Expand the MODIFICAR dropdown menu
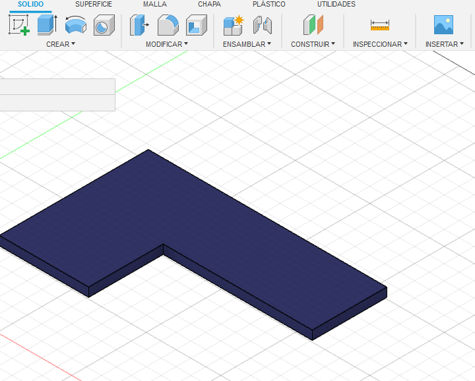The image size is (475, 381). (x=167, y=44)
